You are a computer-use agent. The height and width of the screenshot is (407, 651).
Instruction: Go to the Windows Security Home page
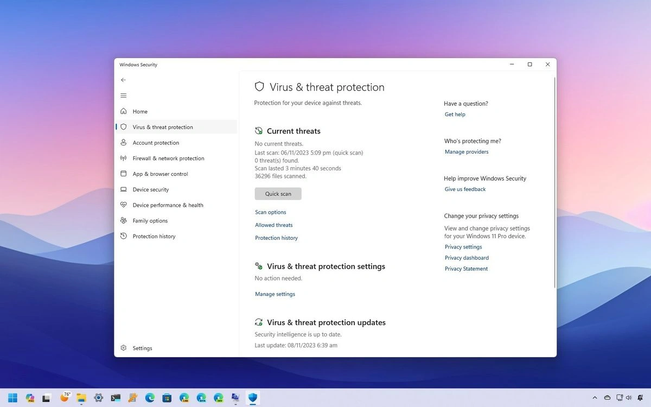pos(140,111)
